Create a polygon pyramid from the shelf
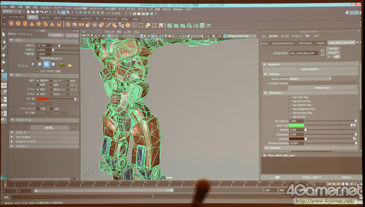 (52, 24)
